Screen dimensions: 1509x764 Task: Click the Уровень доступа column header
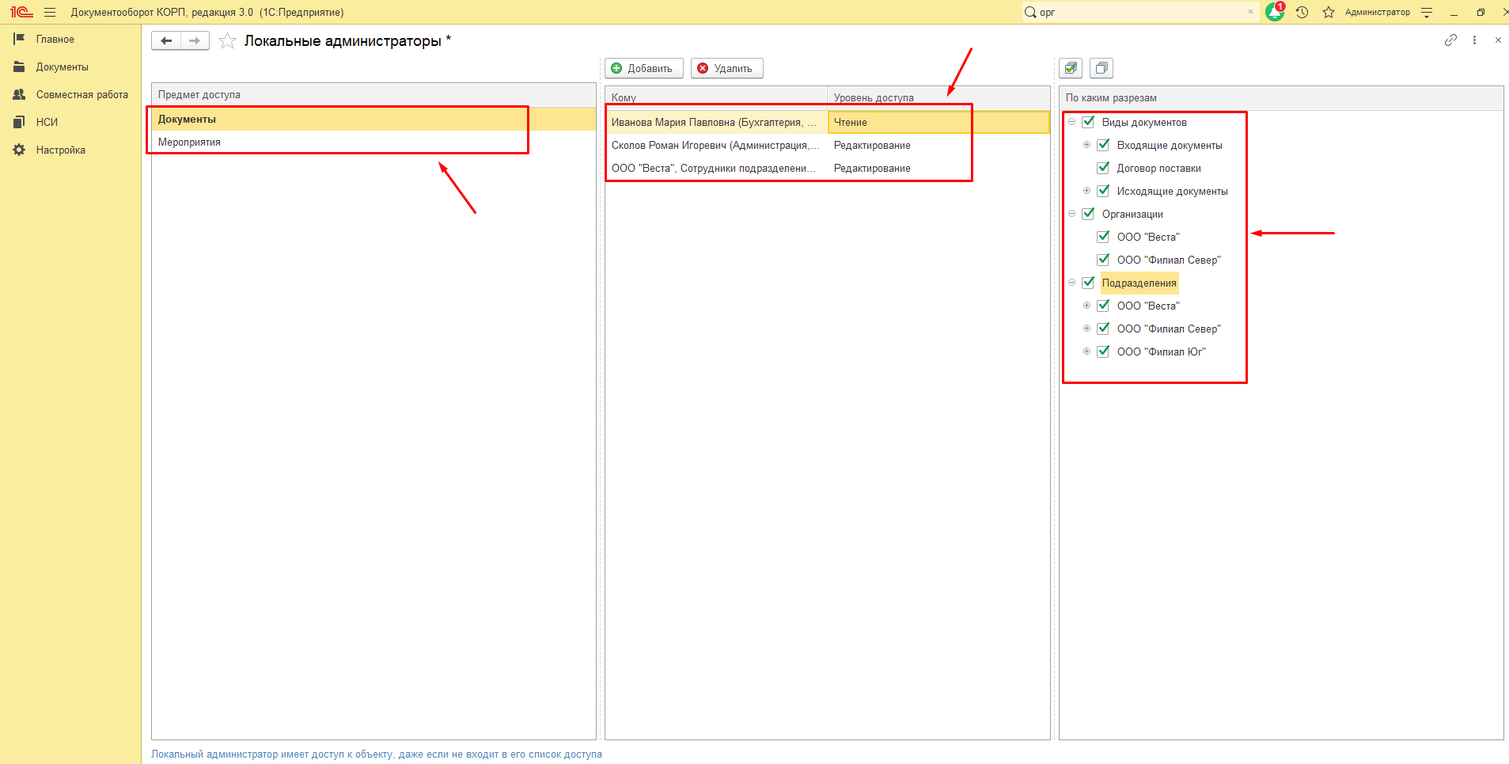pyautogui.click(x=938, y=98)
